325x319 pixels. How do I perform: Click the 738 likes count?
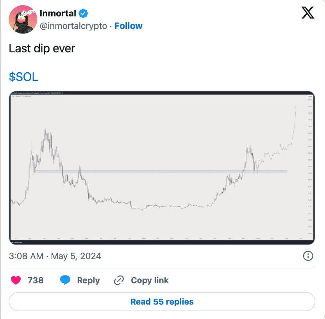coord(36,280)
